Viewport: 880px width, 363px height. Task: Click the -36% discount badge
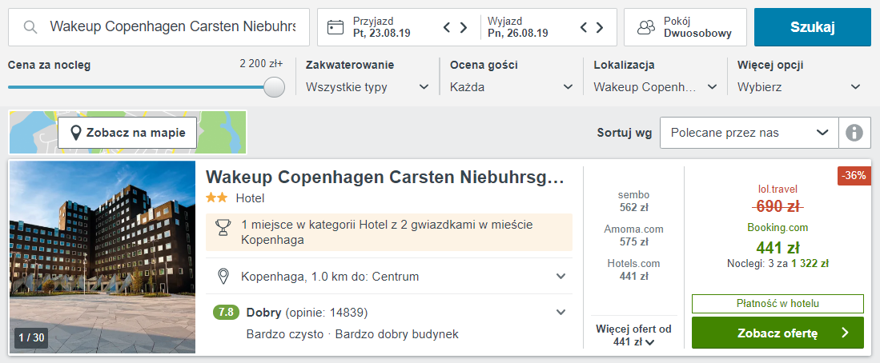854,175
